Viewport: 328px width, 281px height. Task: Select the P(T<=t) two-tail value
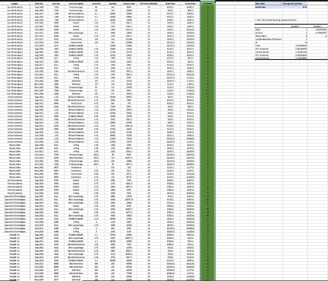click(301, 56)
